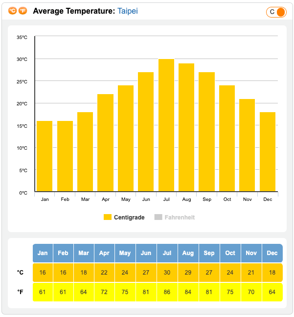Click the 86 value in the Fahrenheit row
The height and width of the screenshot is (317, 294).
[167, 292]
